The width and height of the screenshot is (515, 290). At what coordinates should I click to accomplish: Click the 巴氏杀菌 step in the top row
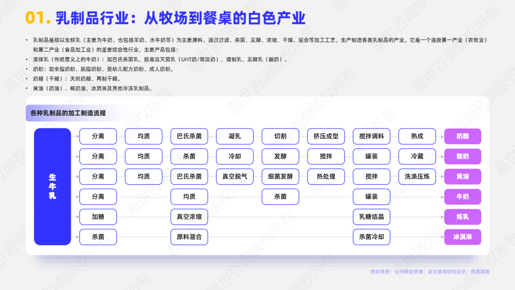pos(189,136)
